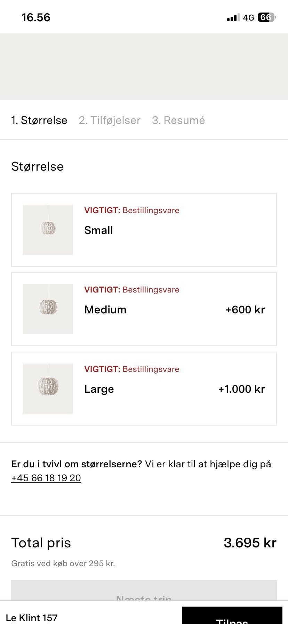Screen dimensions: 288x624
Task: Switch to the 3. Resumé step tab
Action: (x=178, y=120)
